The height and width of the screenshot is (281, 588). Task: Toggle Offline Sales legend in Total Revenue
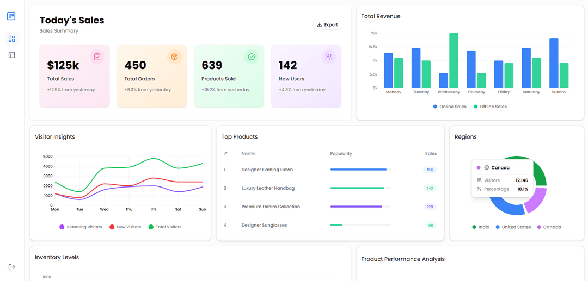coord(490,107)
